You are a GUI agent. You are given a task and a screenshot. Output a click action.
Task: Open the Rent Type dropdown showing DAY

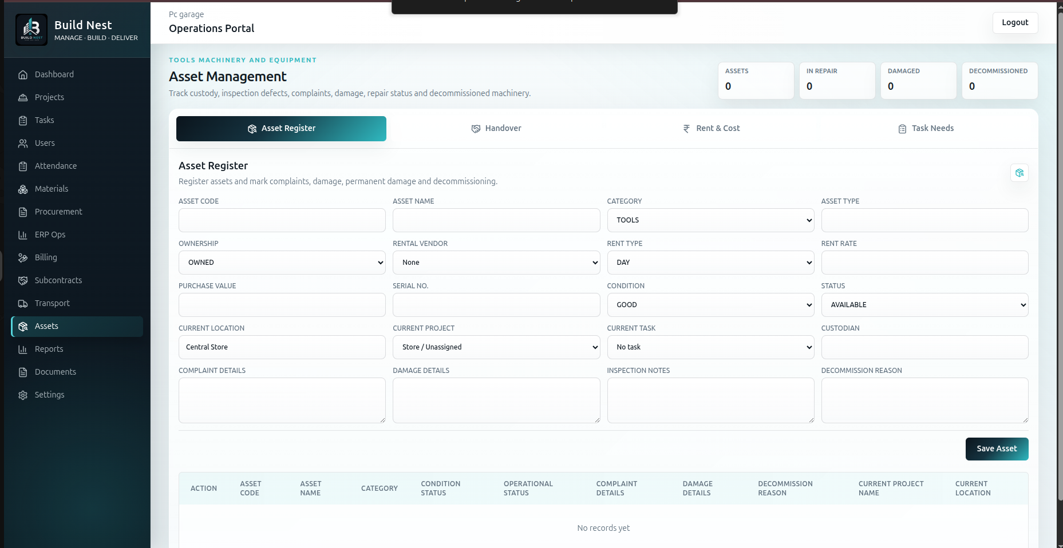(710, 263)
